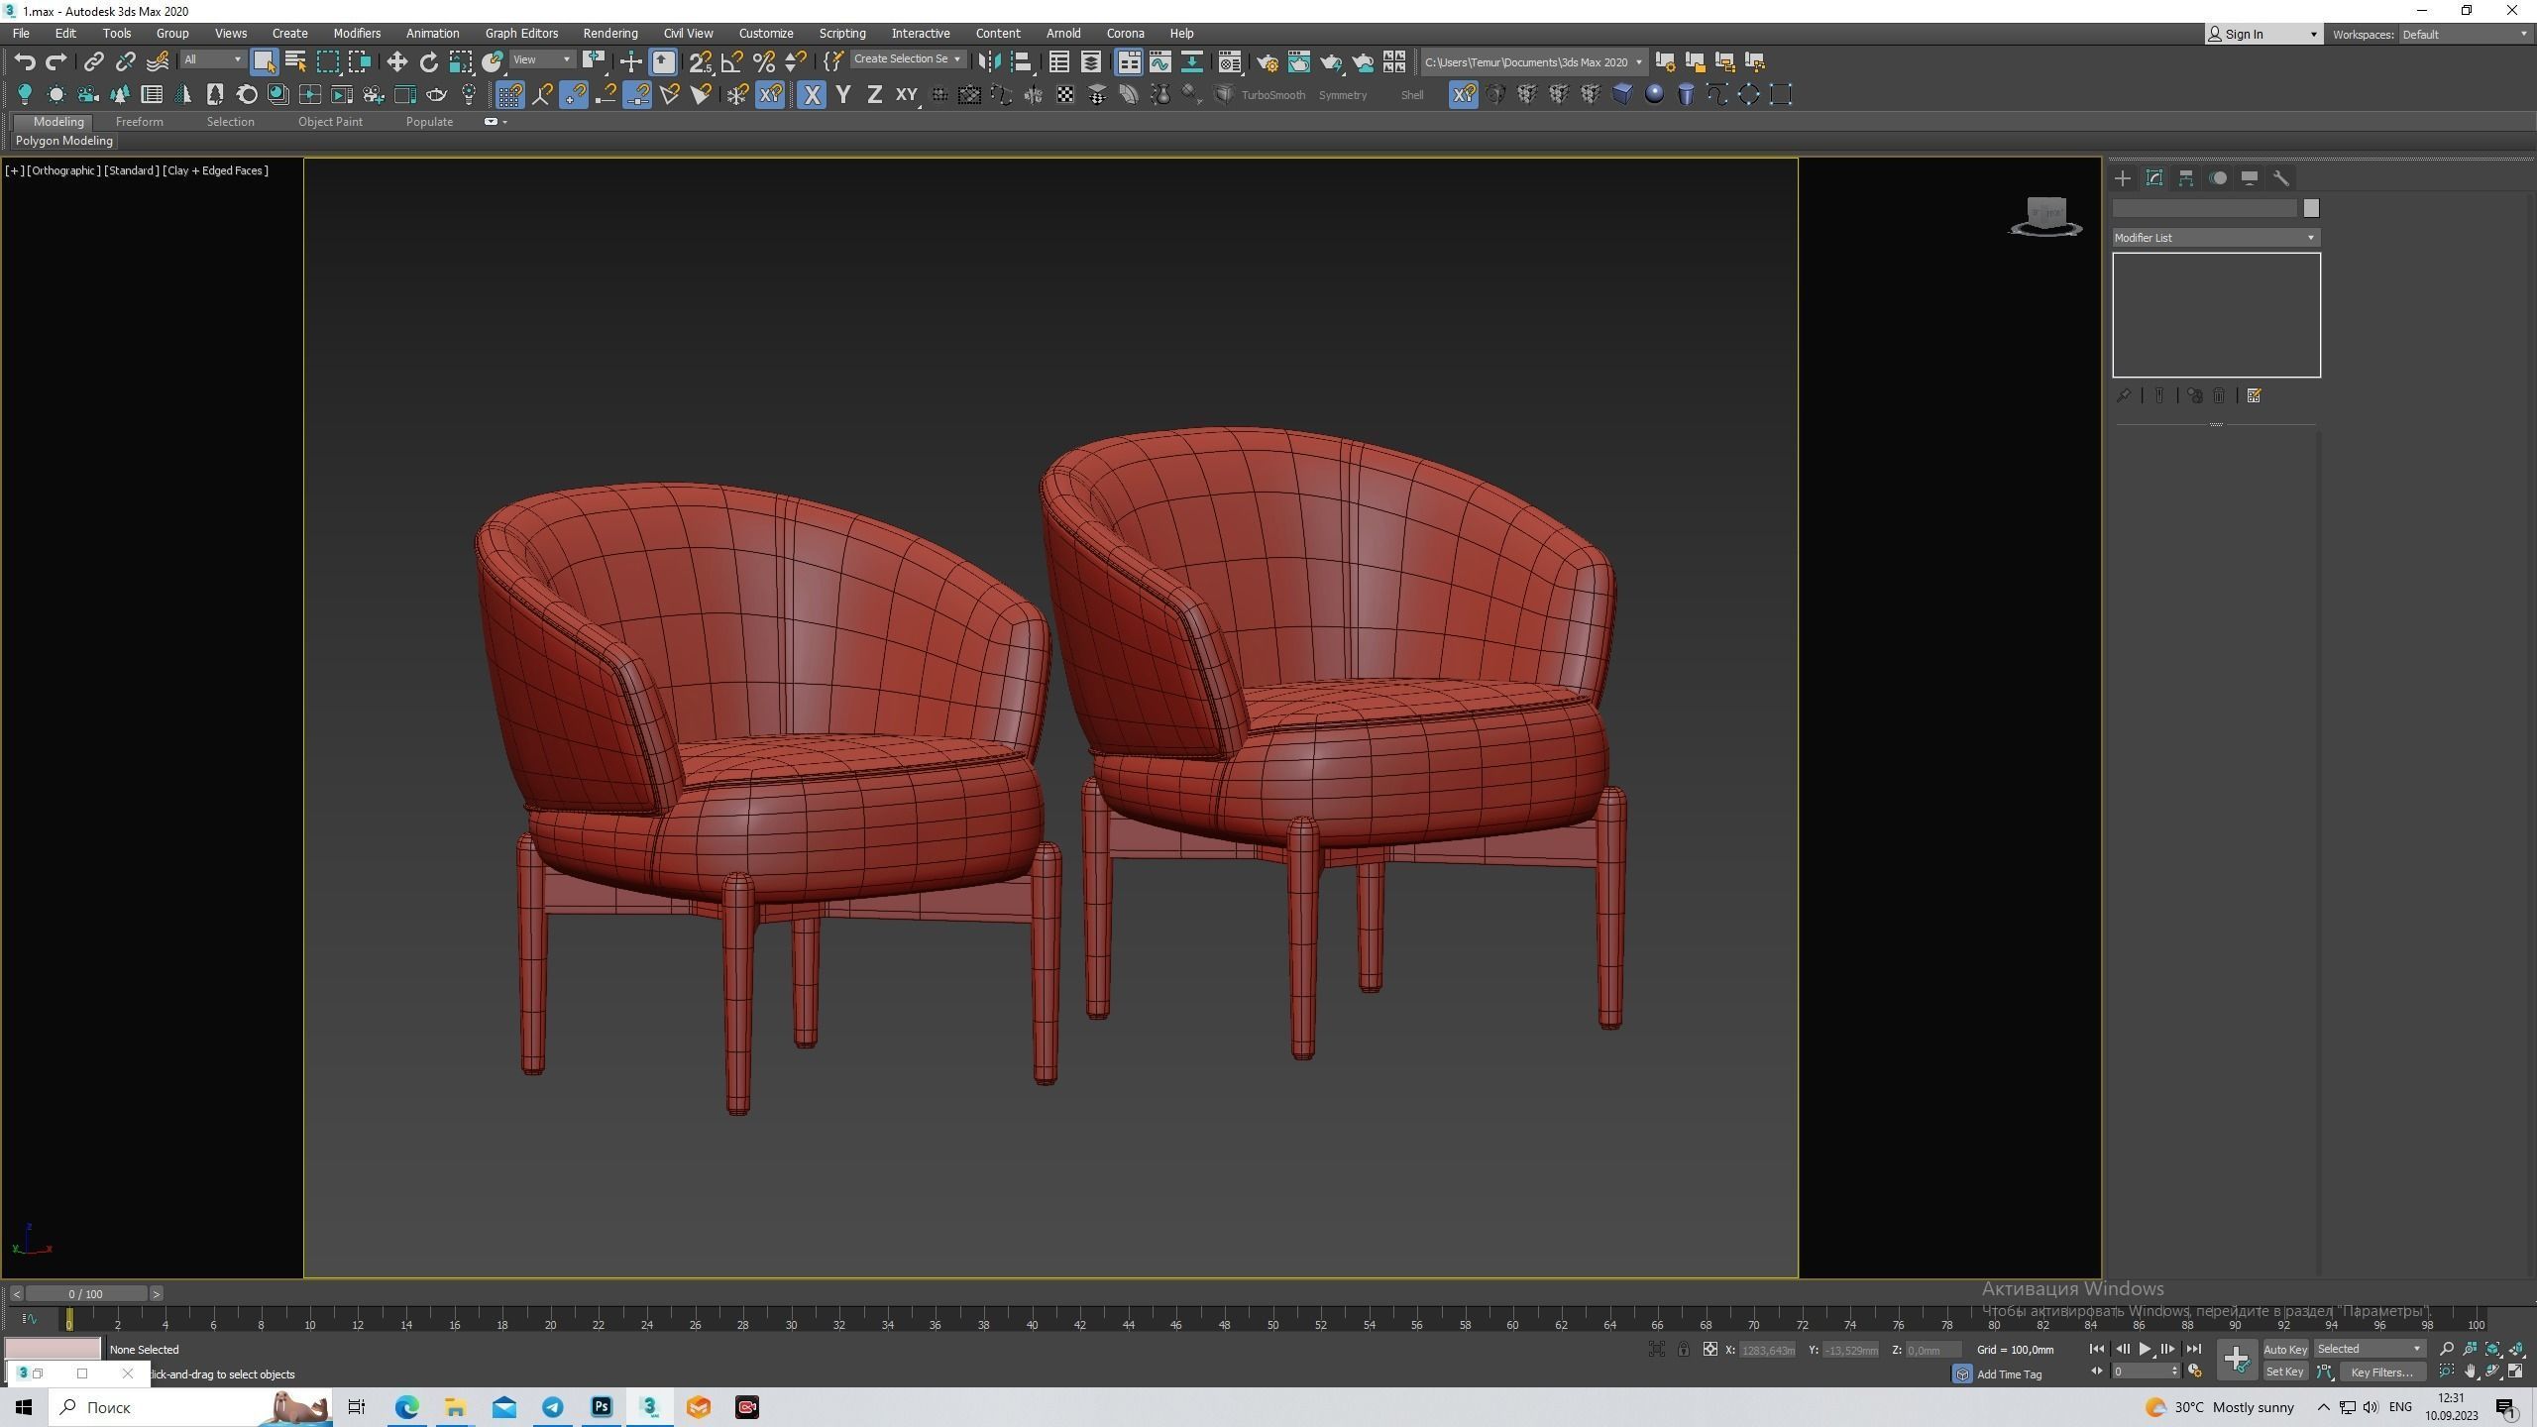Click the Align tool icon

point(1021,61)
